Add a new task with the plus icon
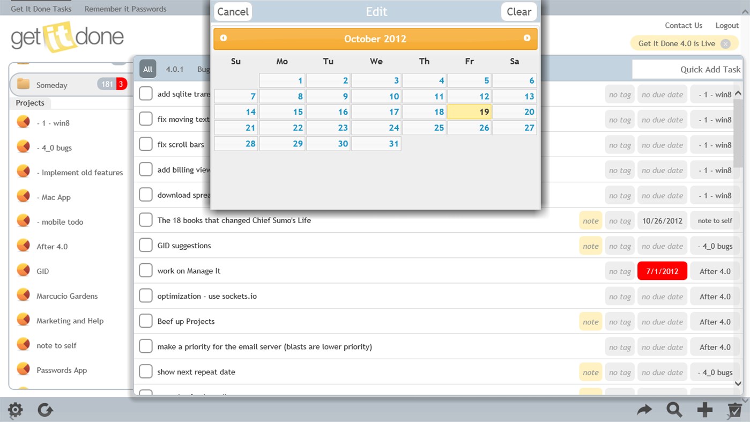Viewport: 750px width, 422px height. coord(704,409)
